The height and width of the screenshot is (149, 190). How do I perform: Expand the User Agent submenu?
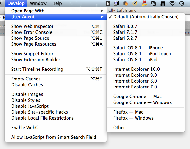pos(56,17)
